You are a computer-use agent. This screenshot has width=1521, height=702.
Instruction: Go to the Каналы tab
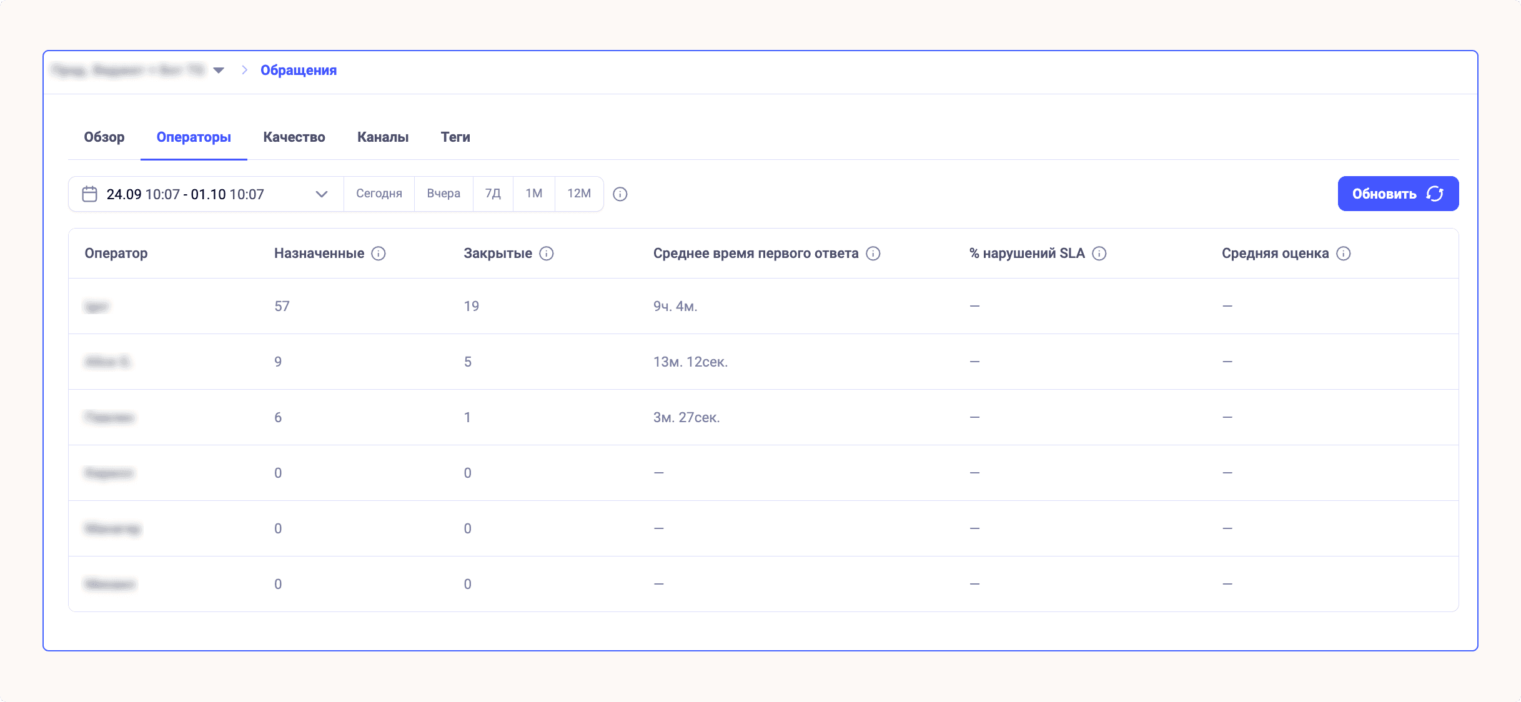coord(383,137)
